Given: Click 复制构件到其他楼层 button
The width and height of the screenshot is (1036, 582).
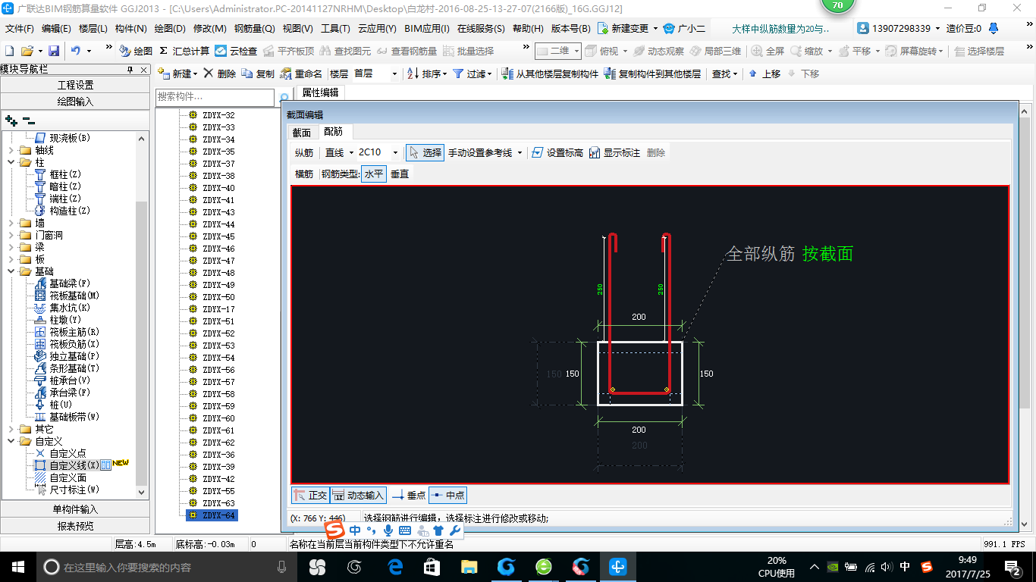Looking at the screenshot, I should pos(653,74).
